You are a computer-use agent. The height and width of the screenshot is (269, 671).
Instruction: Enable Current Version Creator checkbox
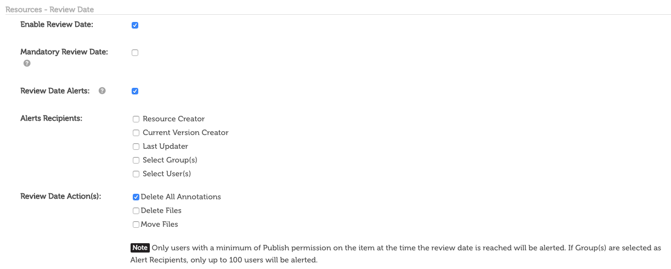(136, 132)
